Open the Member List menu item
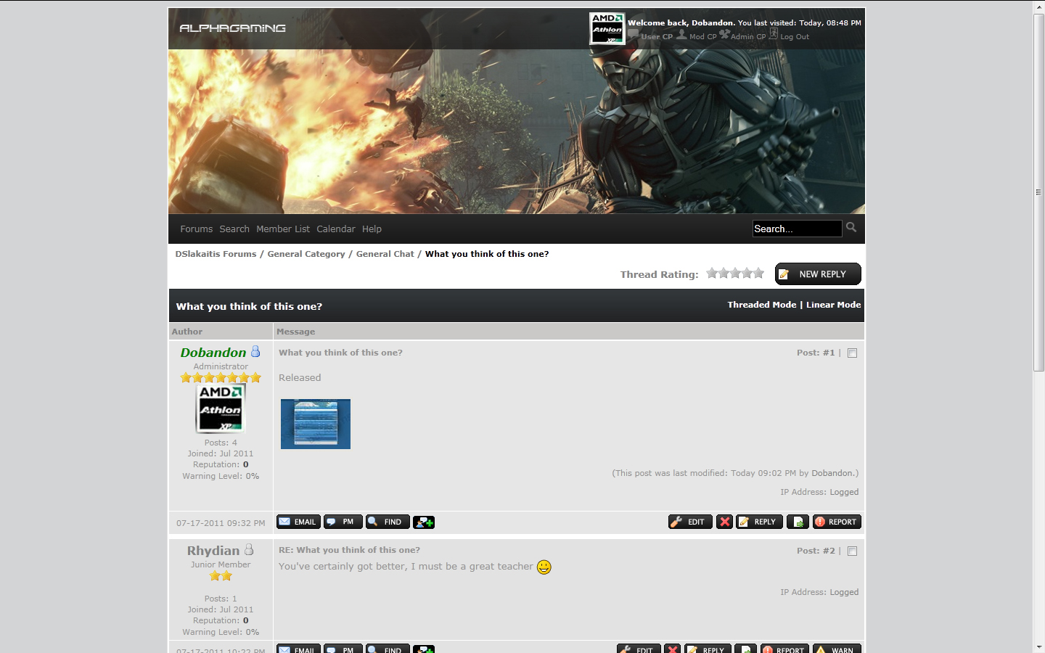 (x=283, y=229)
